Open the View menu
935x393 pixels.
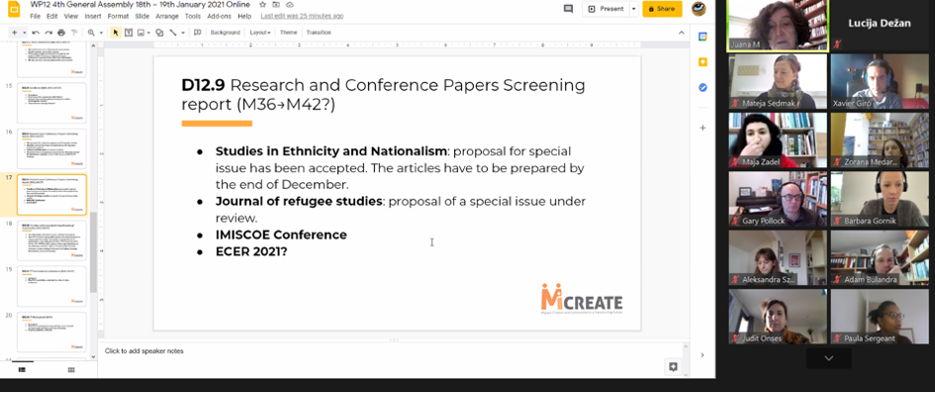(71, 16)
